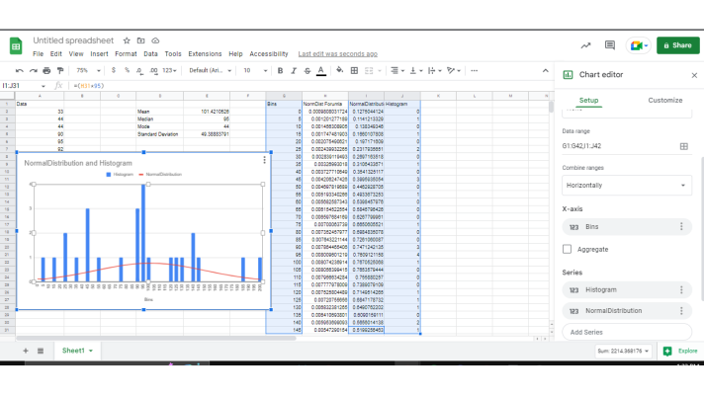Image resolution: width=704 pixels, height=395 pixels.
Task: Click the Undo icon
Action: coord(20,71)
